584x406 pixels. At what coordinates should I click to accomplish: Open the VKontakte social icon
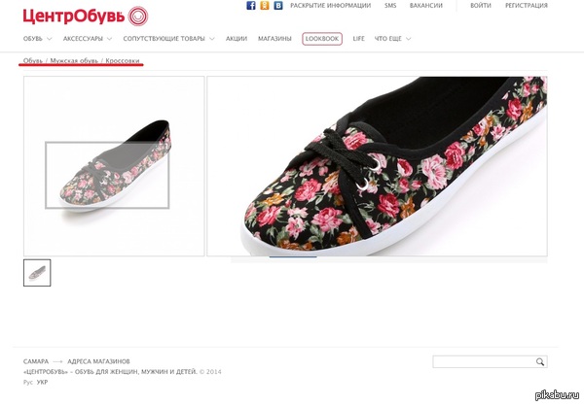tap(277, 6)
